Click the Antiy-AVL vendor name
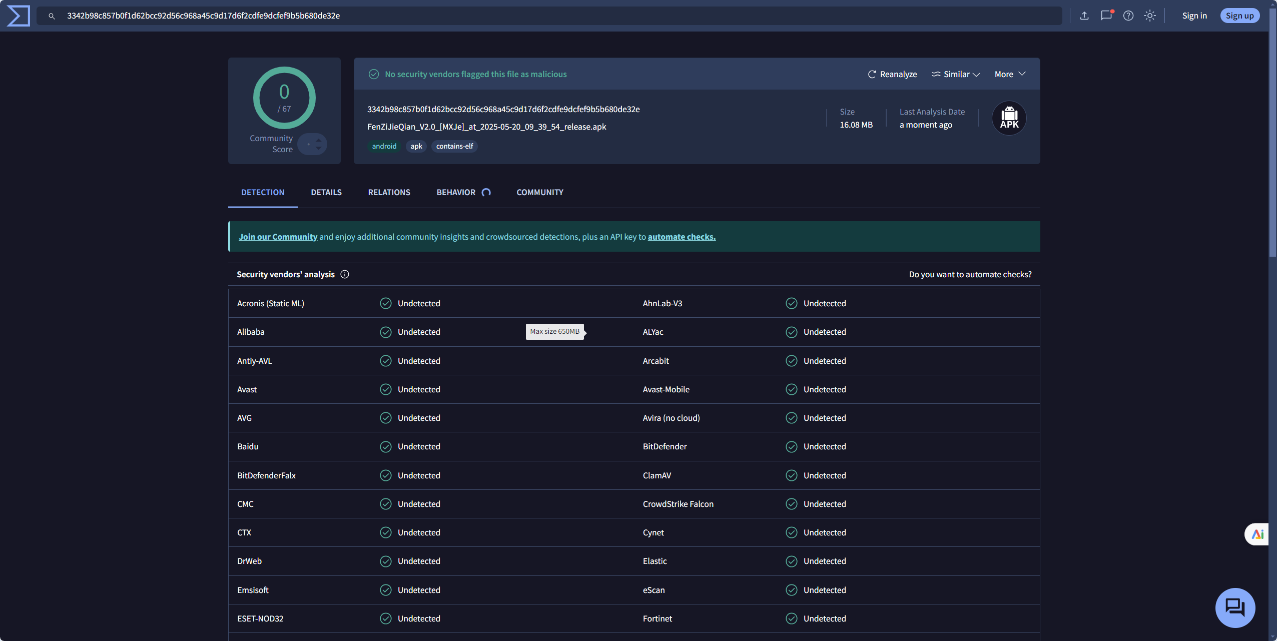1277x641 pixels. point(255,361)
